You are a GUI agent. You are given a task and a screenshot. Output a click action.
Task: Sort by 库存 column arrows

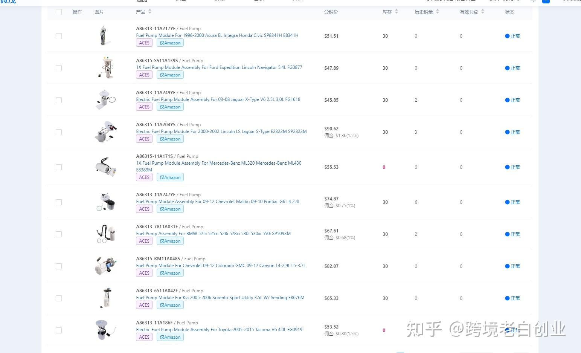396,12
